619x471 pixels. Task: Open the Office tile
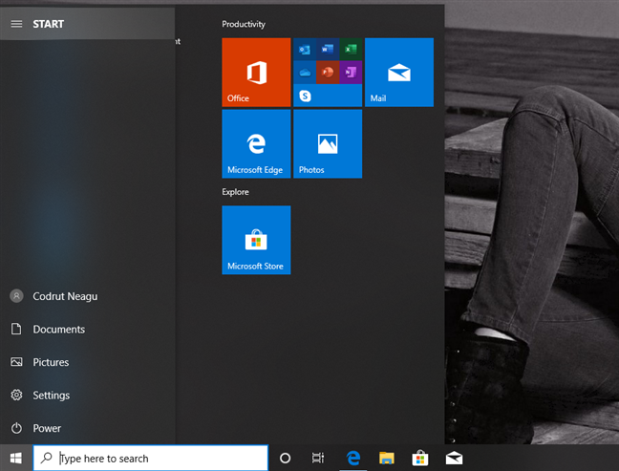pos(256,73)
